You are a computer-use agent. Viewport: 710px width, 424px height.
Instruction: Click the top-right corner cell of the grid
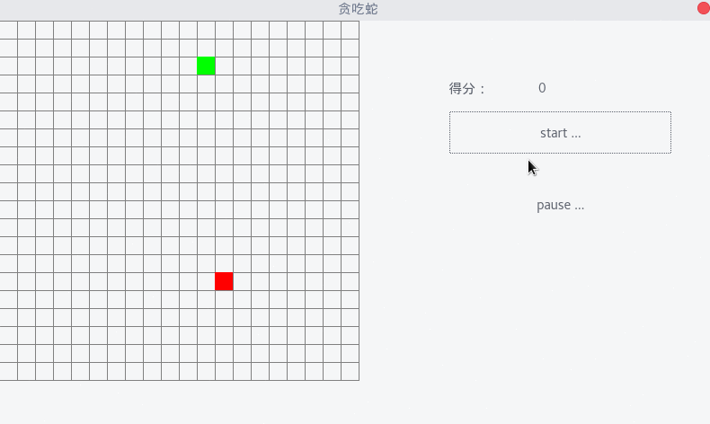pos(350,30)
